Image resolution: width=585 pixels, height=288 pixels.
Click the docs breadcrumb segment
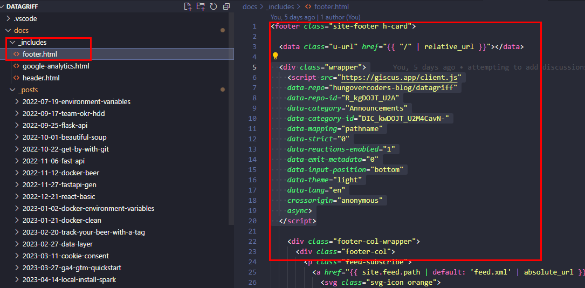pos(249,6)
